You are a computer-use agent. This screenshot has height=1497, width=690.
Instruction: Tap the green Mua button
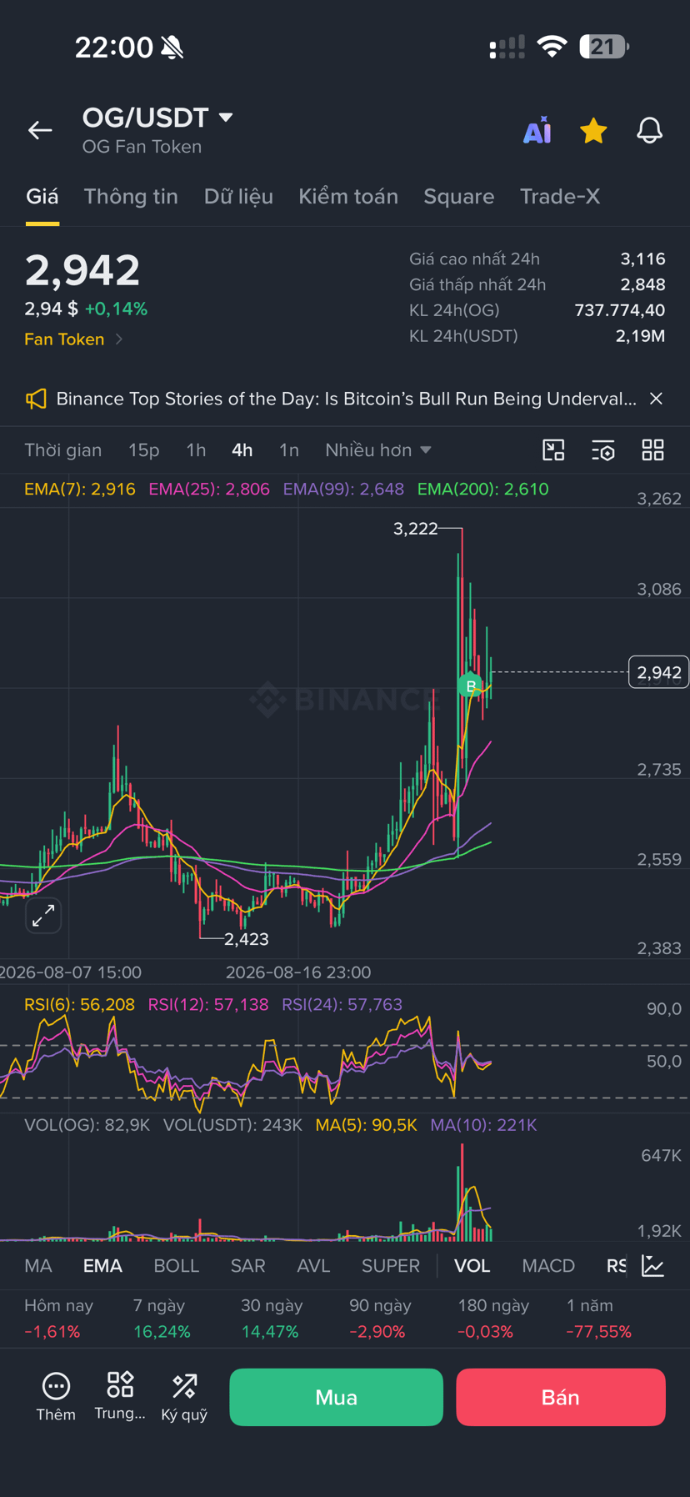click(336, 1397)
